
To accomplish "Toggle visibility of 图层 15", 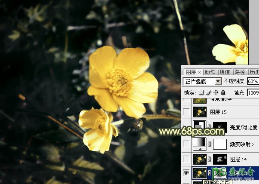I will pos(186,112).
